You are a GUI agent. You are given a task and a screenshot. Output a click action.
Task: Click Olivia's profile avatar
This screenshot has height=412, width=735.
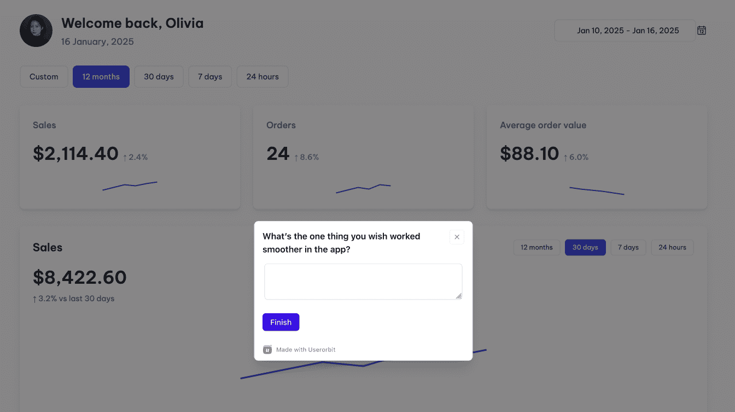[36, 31]
